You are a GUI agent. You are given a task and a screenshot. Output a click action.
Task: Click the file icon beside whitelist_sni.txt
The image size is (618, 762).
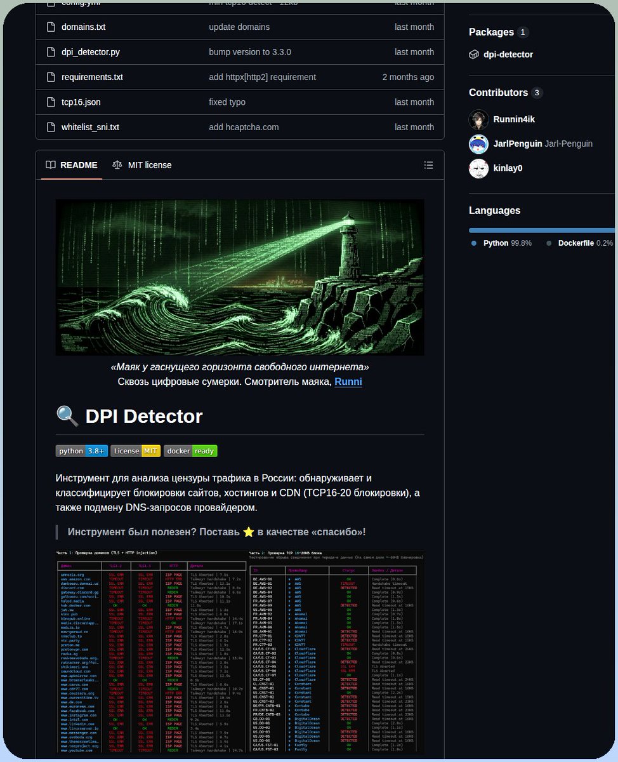[51, 127]
